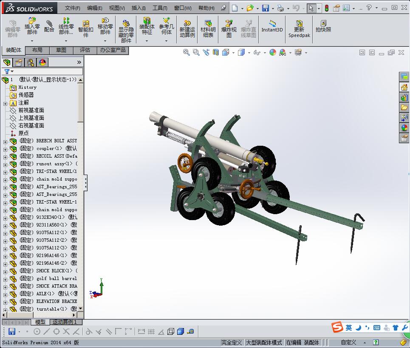Click the Zoom to Fit magnifier icon

(x=186, y=52)
